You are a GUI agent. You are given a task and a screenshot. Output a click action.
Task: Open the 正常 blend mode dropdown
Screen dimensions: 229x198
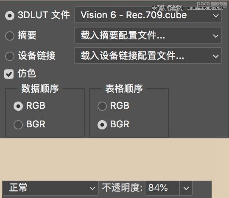[x=50, y=188]
